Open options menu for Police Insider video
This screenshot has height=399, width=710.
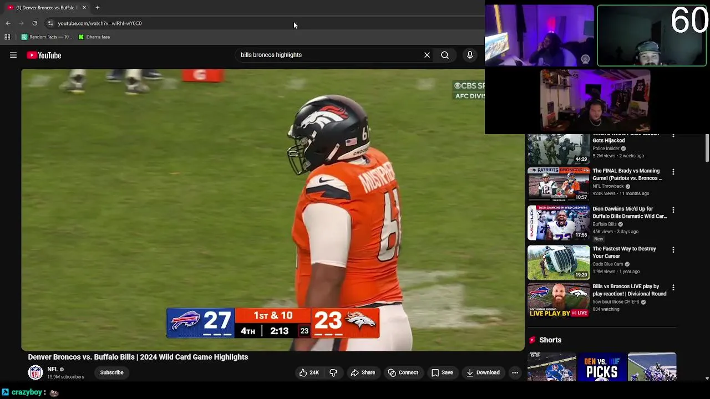[673, 136]
